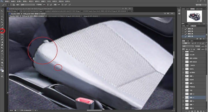Select the Hand tool
The height and width of the screenshot is (112, 208).
pyautogui.click(x=2, y=63)
